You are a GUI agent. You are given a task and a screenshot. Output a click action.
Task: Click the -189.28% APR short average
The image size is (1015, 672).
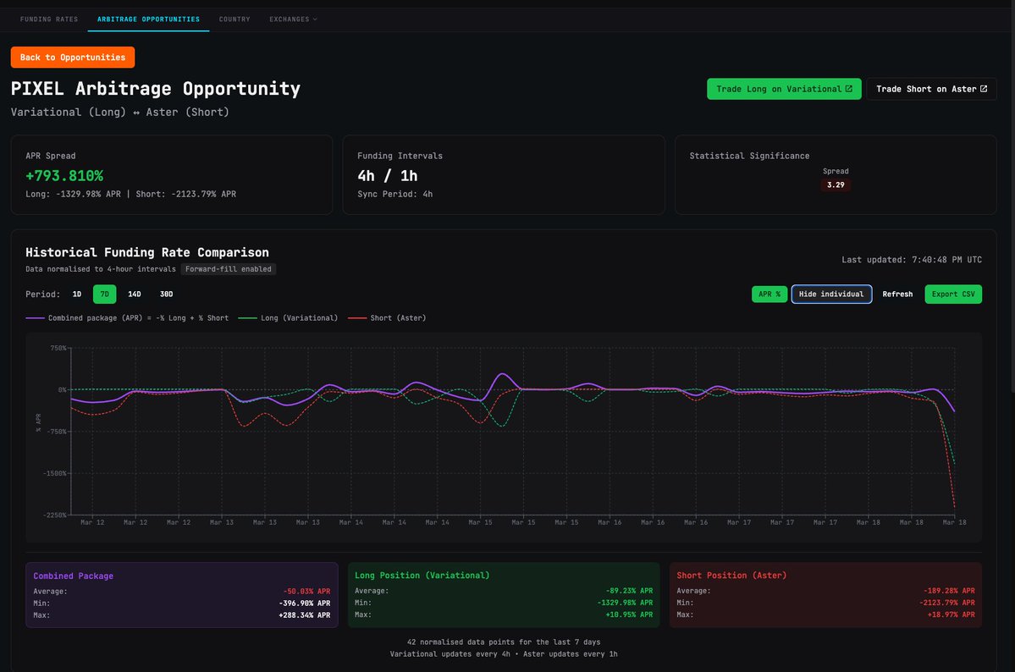click(949, 591)
